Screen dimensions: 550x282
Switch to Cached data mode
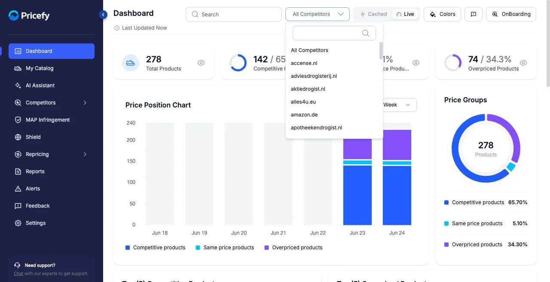[x=373, y=14]
